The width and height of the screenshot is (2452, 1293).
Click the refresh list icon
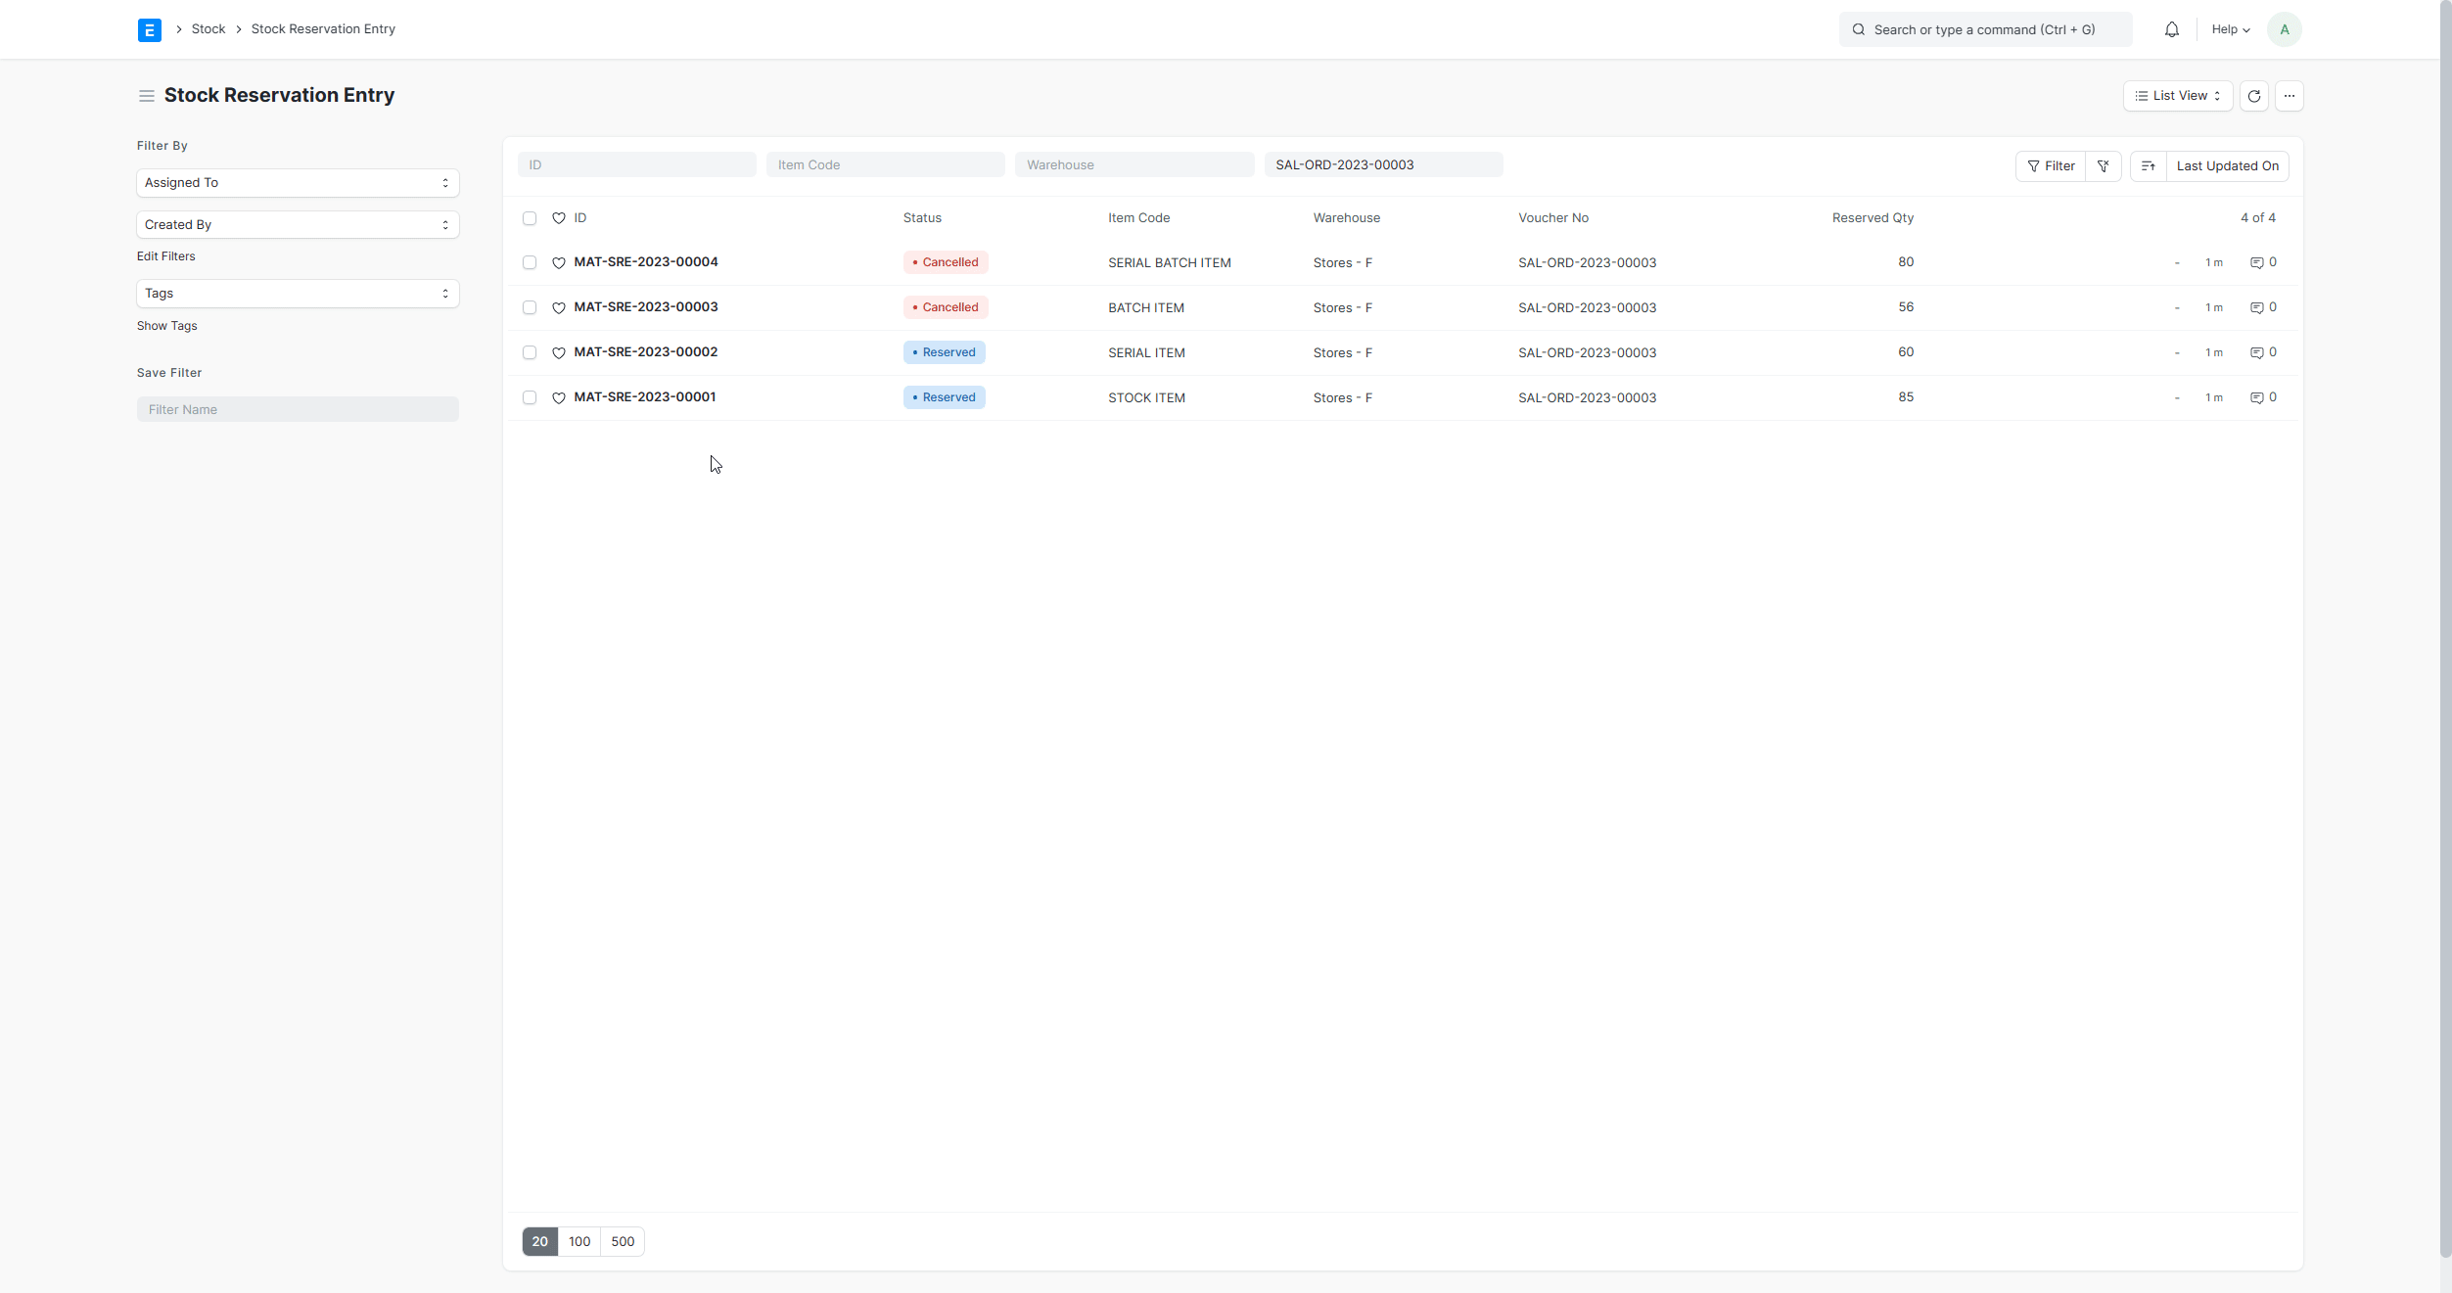[x=2253, y=96]
